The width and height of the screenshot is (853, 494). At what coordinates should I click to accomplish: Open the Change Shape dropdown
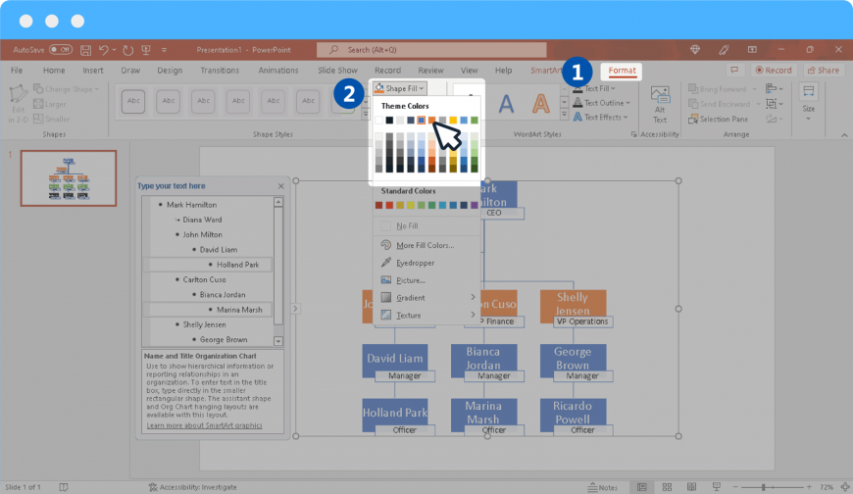click(67, 88)
